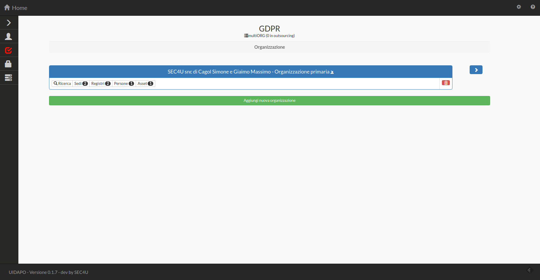Open the Persone tab with 1 item
Image resolution: width=540 pixels, height=280 pixels.
[124, 83]
